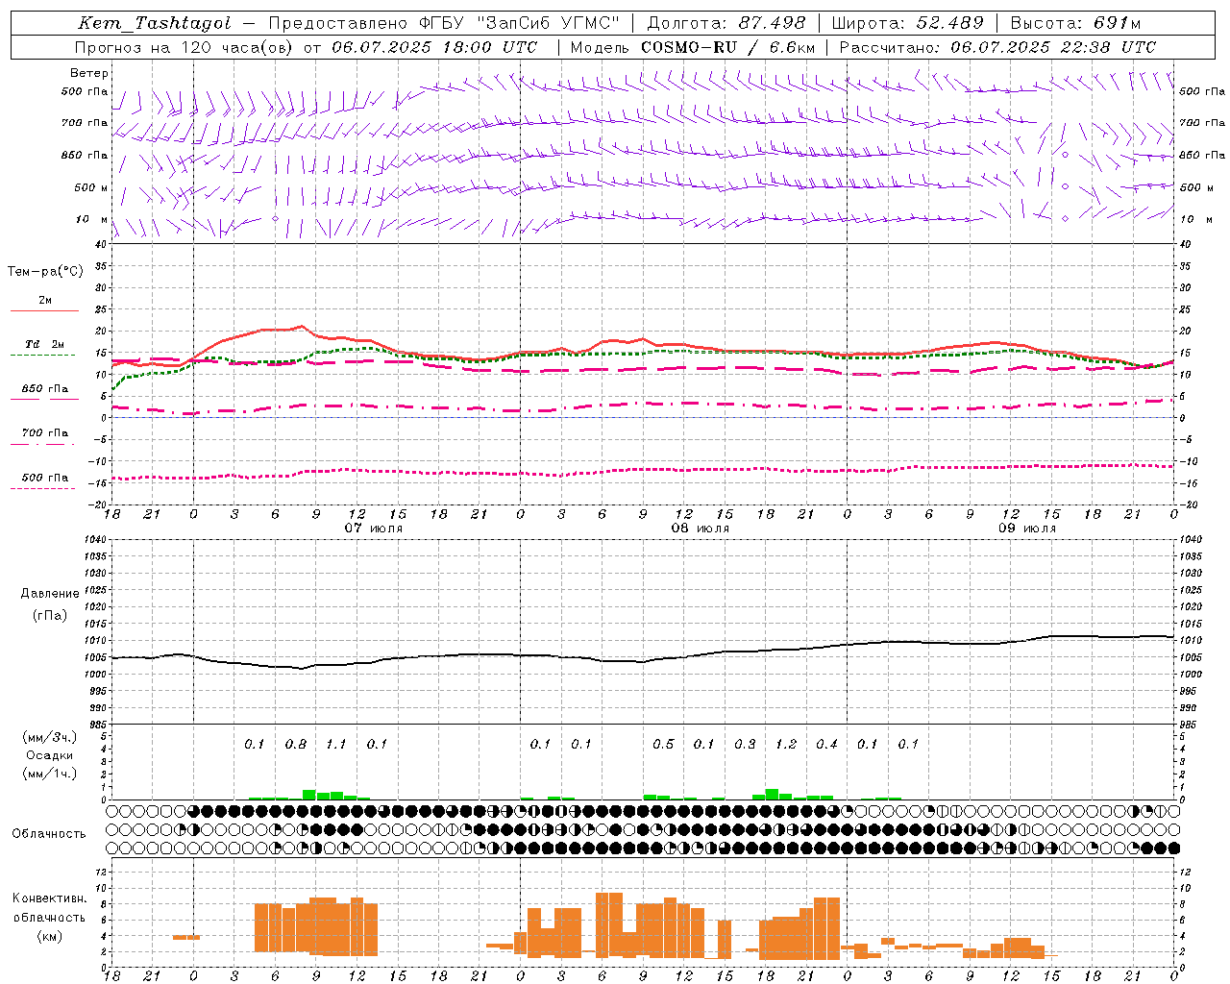This screenshot has width=1230, height=984.
Task: Click the Td 2м dew point legend entry
Action: tap(45, 344)
